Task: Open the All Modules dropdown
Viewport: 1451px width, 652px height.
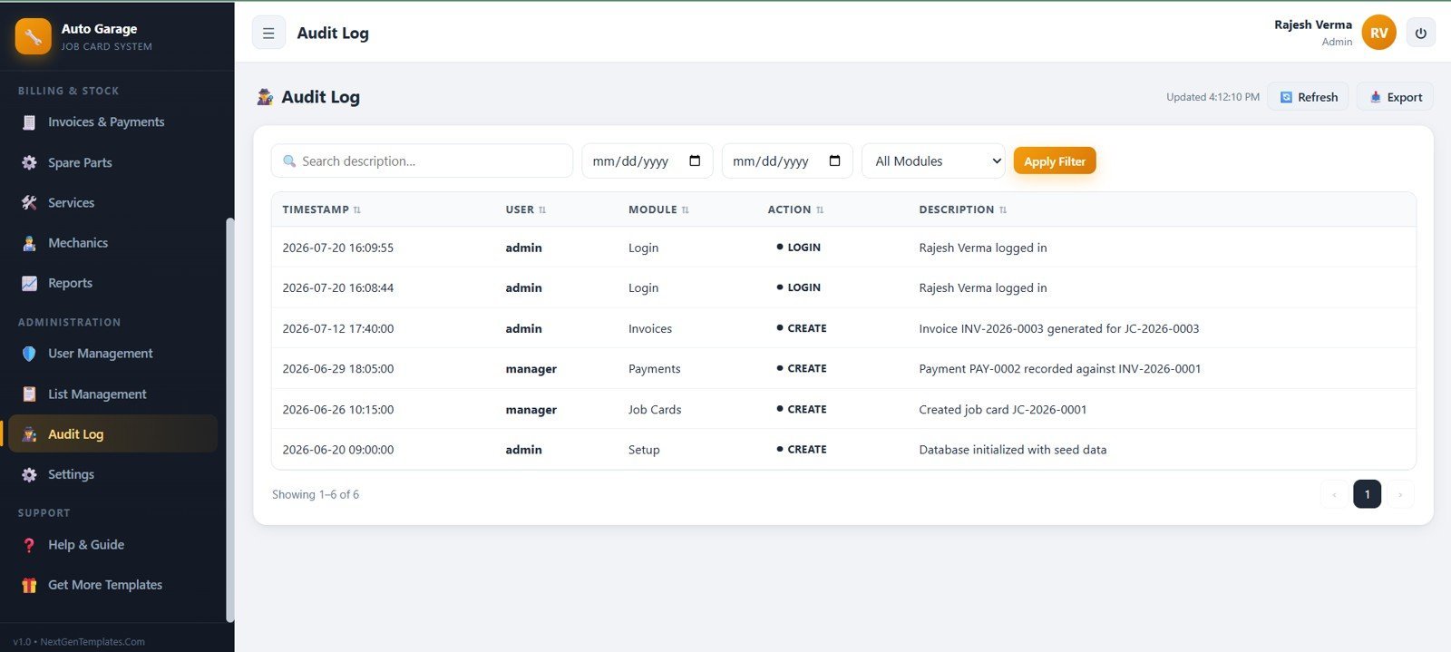Action: 933,161
